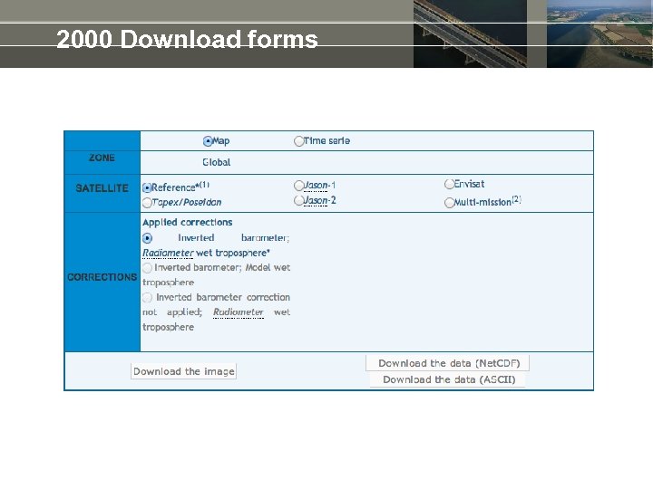
Task: Click the bridge photo in the header
Action: coord(470,34)
